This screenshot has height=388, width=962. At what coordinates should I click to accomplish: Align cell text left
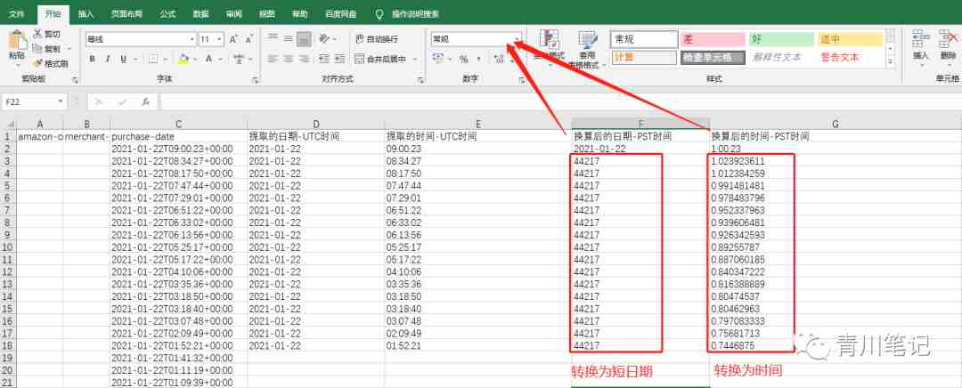point(273,59)
